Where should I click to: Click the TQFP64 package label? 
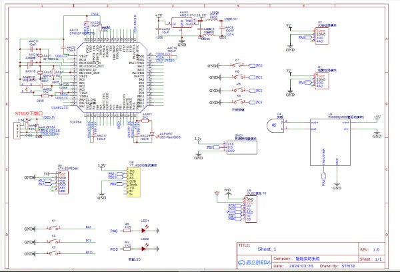click(75, 122)
